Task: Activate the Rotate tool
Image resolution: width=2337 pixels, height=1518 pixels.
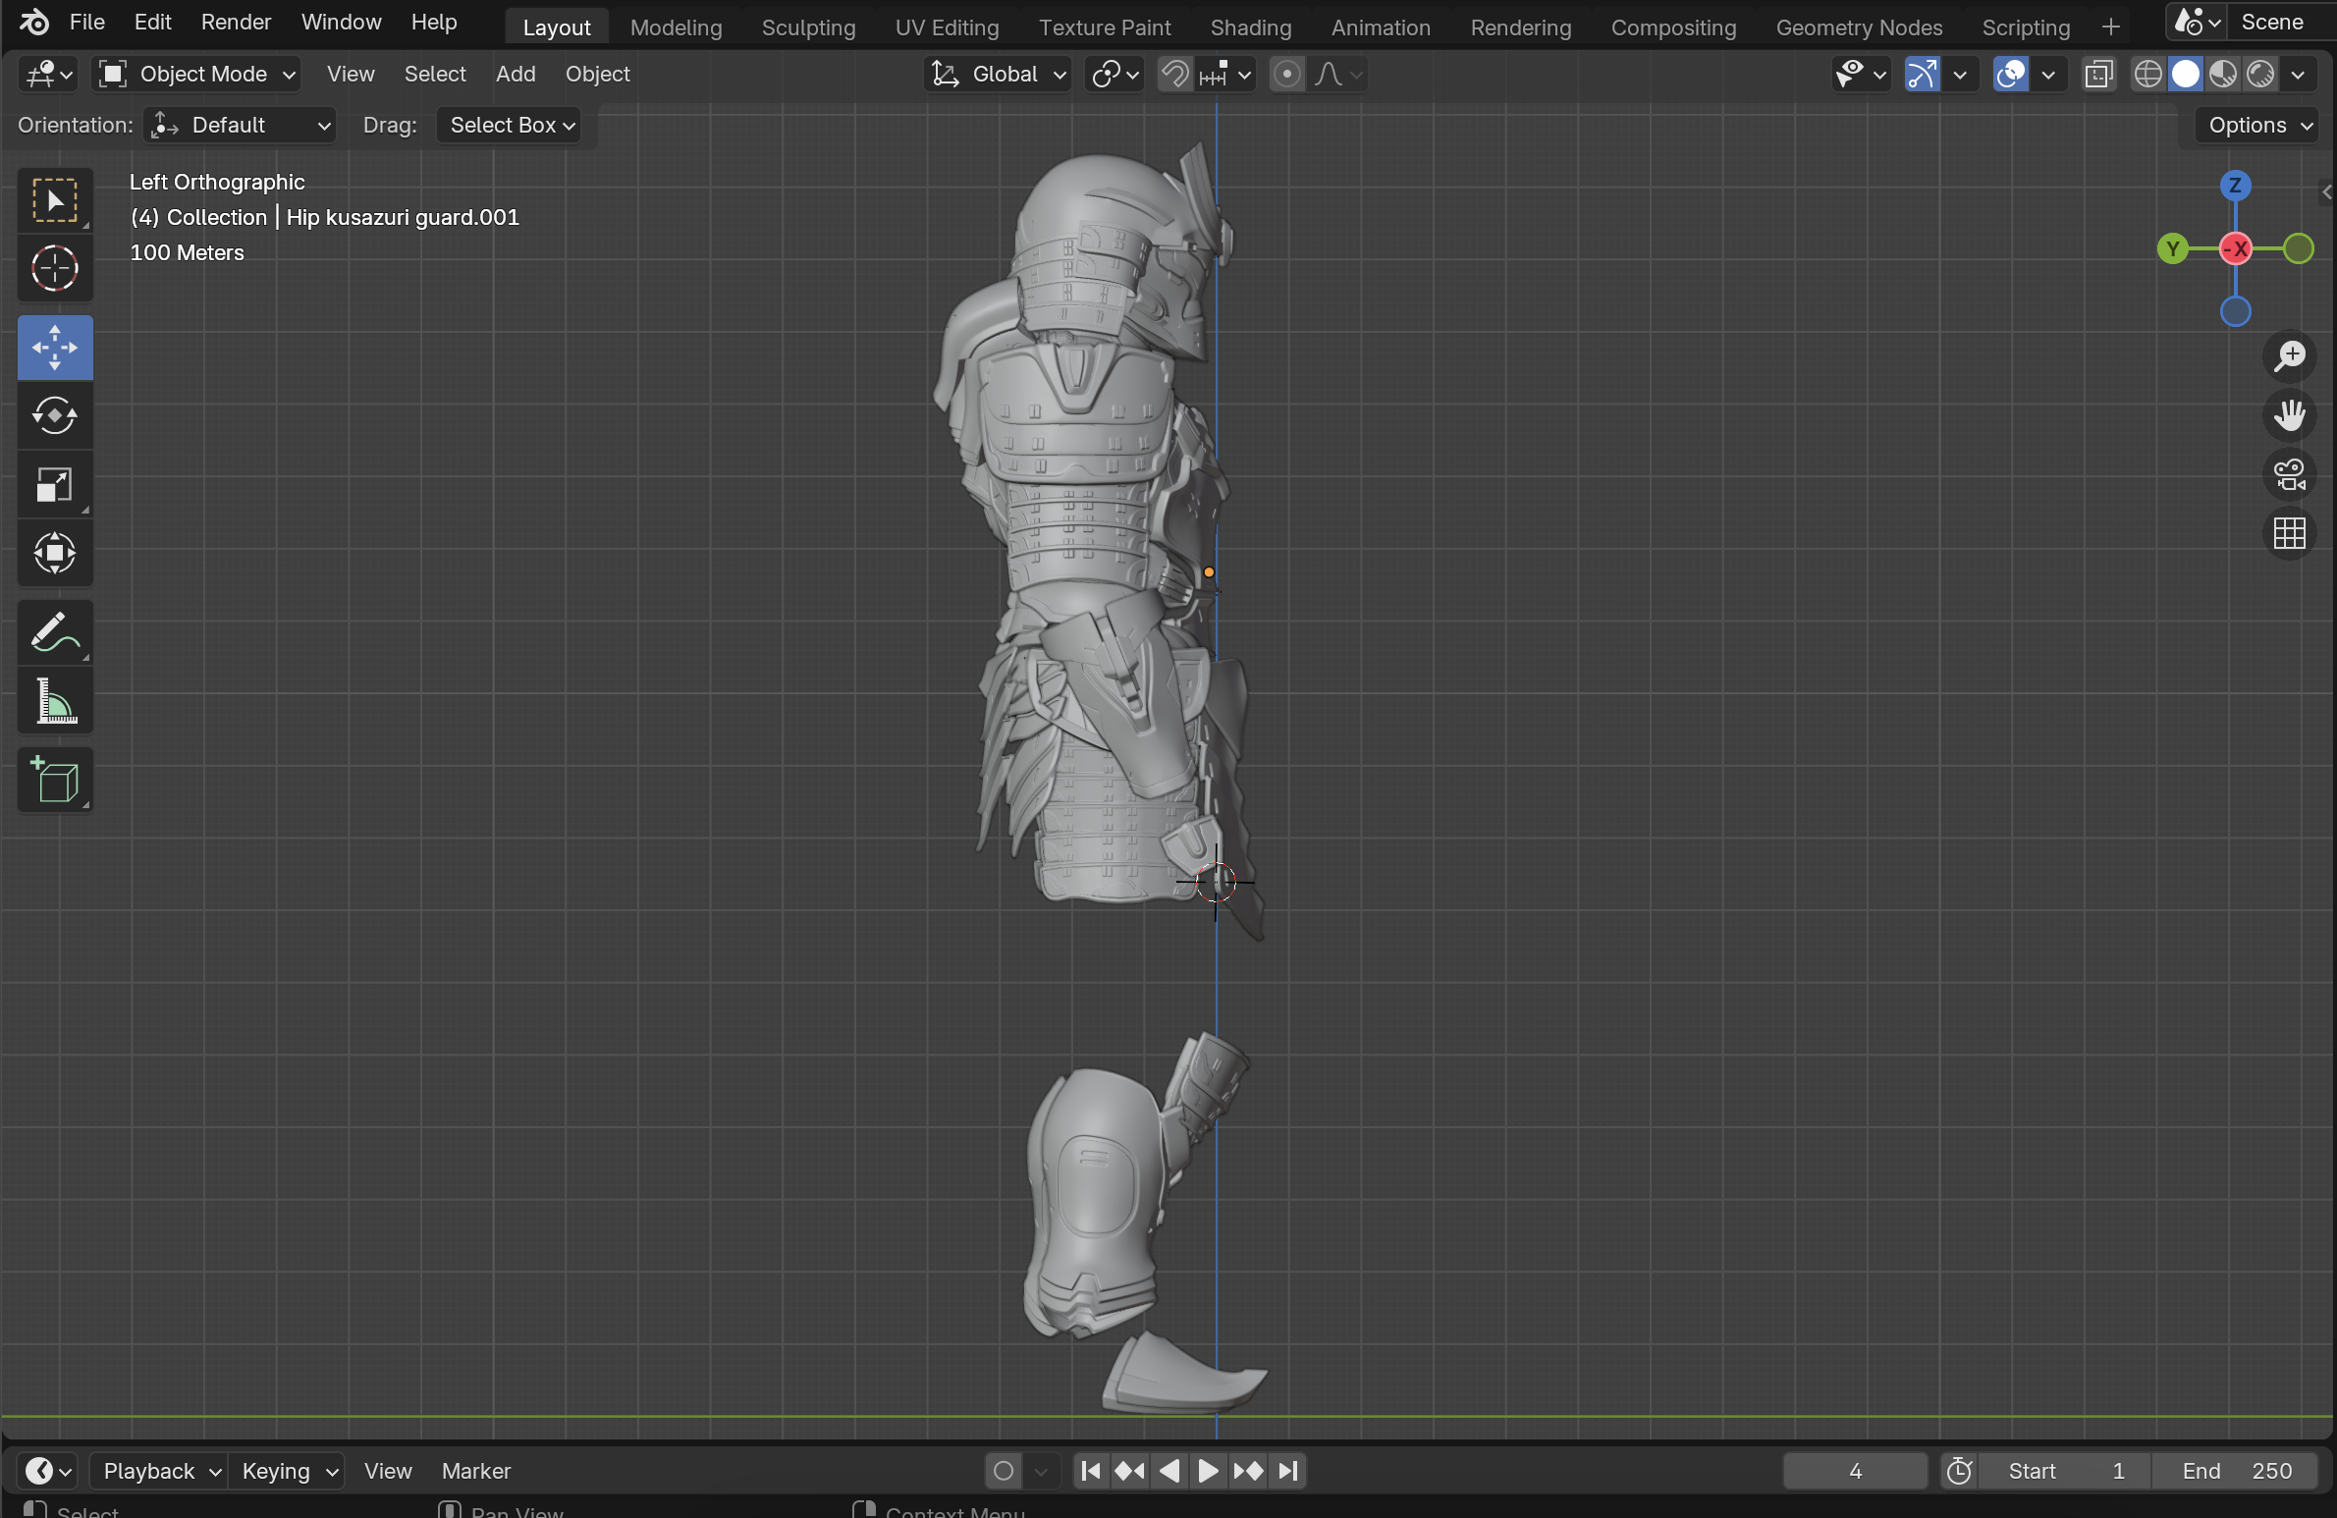Action: point(55,415)
